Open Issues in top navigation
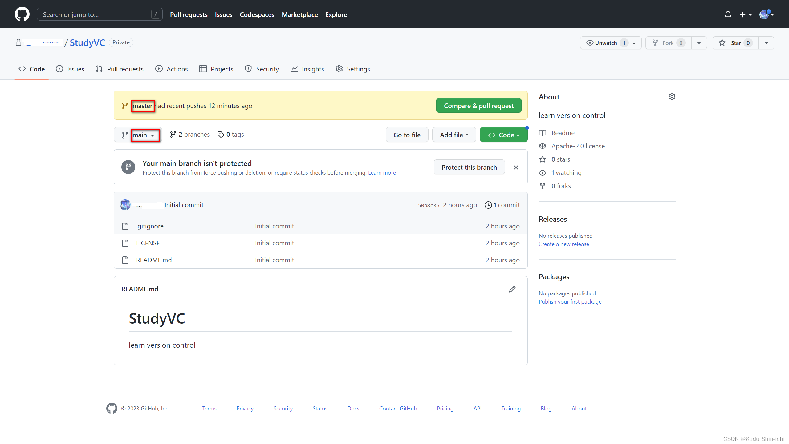 pyautogui.click(x=224, y=14)
